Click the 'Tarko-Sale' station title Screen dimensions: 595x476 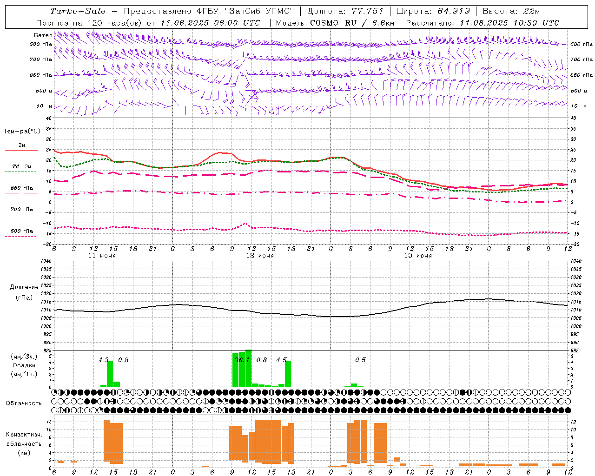(78, 11)
